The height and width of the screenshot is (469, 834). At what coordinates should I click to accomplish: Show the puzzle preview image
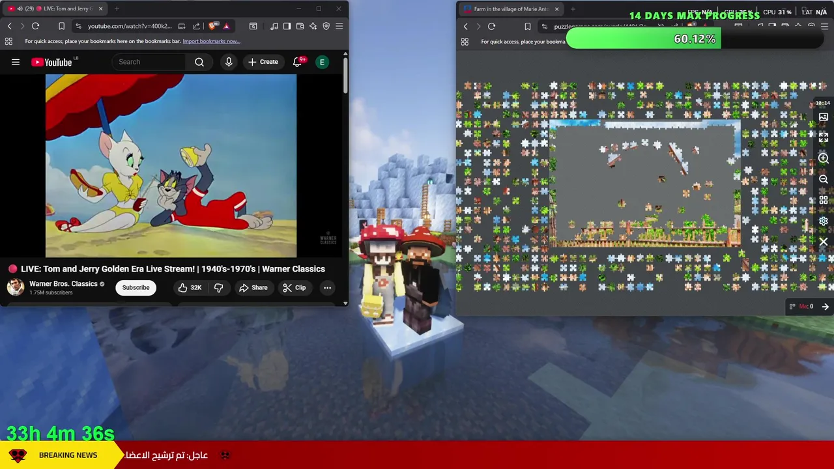point(824,117)
